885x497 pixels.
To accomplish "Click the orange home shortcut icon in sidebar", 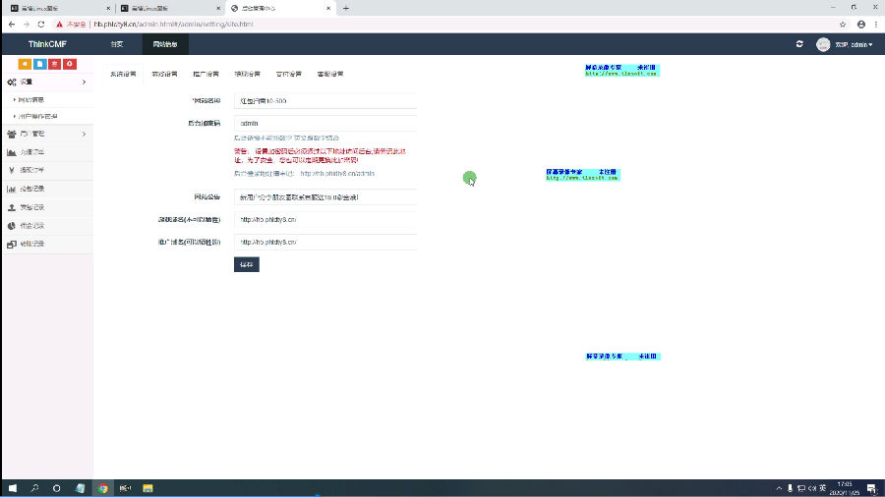I will 25,64.
